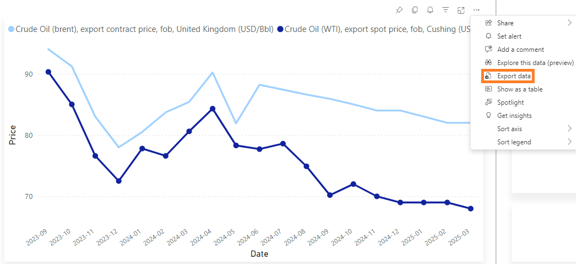Image resolution: width=577 pixels, height=265 pixels.
Task: Open focus mode for the chart
Action: tap(461, 10)
